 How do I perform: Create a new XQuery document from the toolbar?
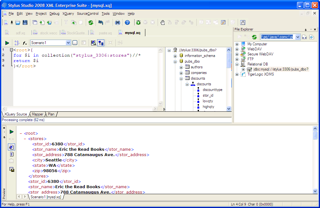[x=6, y=22]
